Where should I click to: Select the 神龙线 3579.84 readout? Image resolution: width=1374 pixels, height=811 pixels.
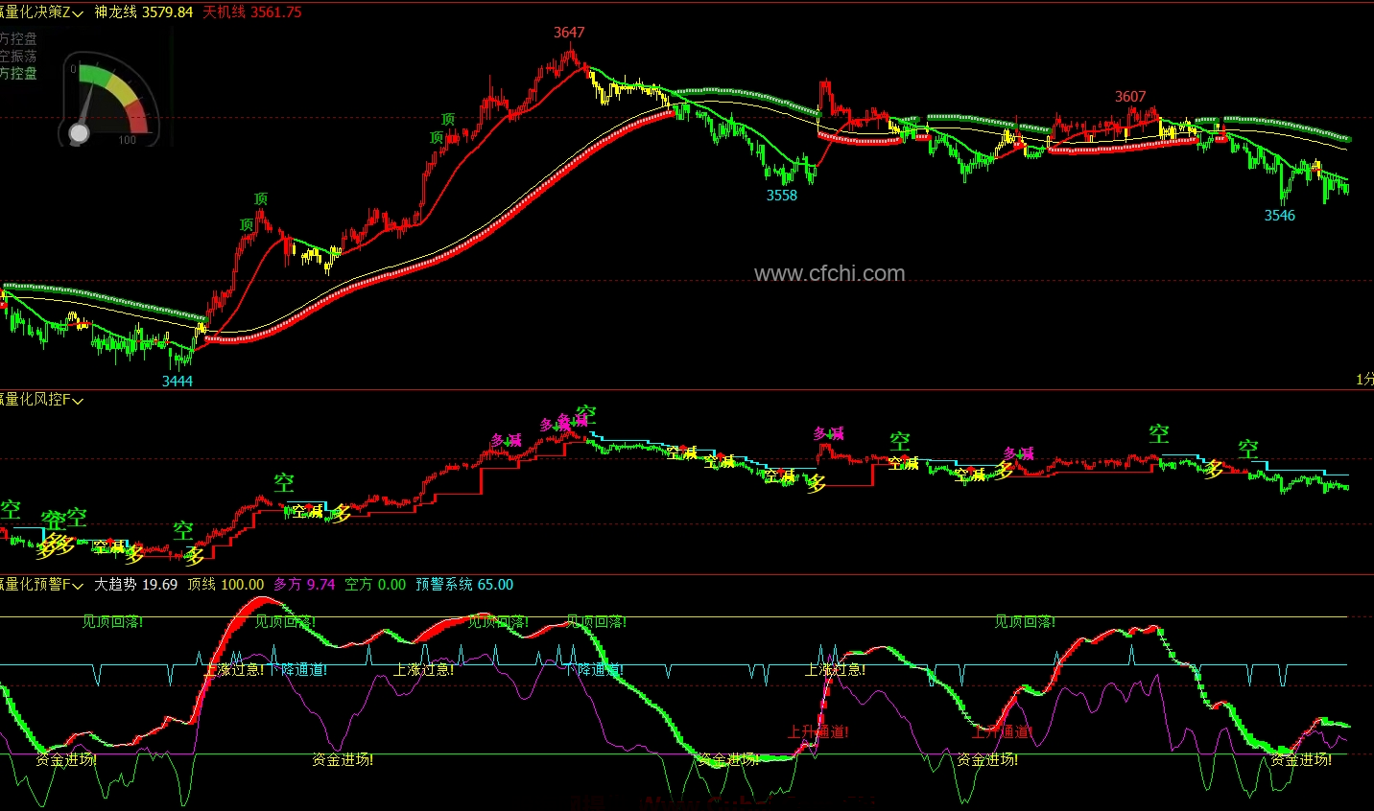click(144, 12)
